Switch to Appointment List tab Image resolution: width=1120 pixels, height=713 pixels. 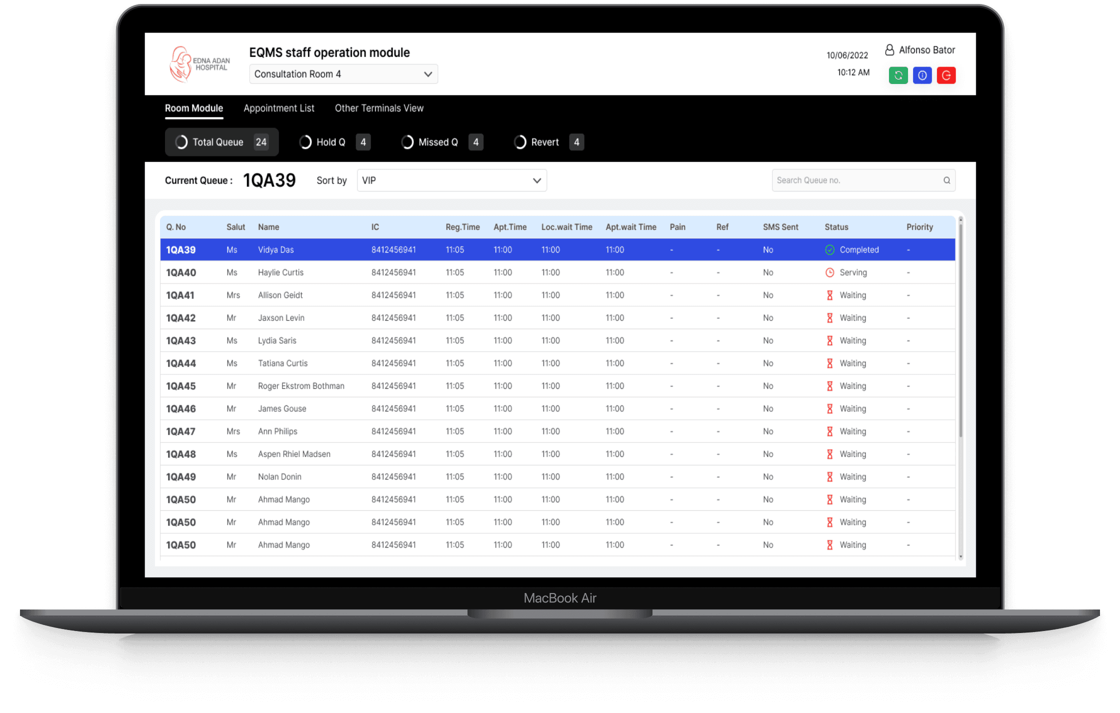coord(278,108)
